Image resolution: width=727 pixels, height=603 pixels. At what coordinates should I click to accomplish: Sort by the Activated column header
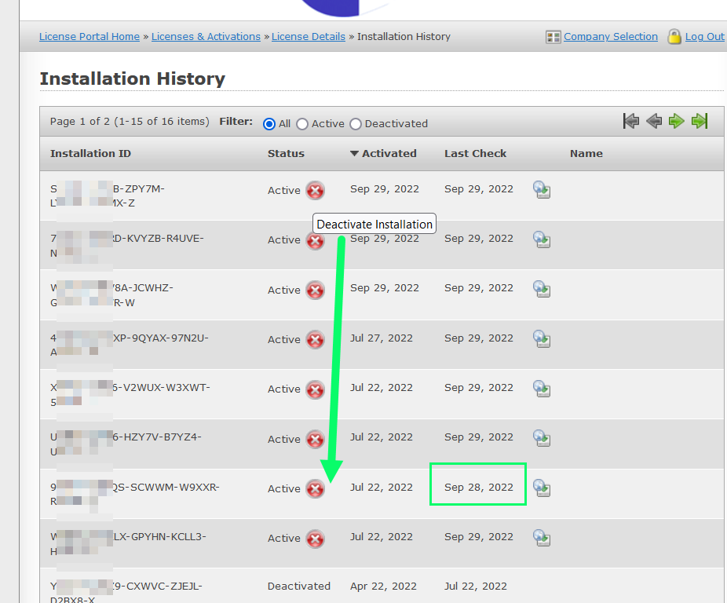pyautogui.click(x=389, y=154)
